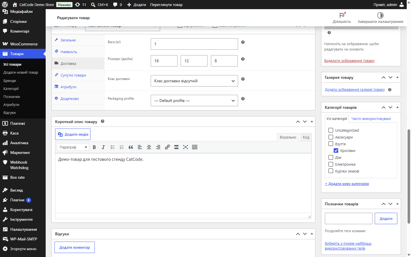Image resolution: width=411 pixels, height=257 pixels.
Task: Move the Reviews panel down
Action: (305, 234)
